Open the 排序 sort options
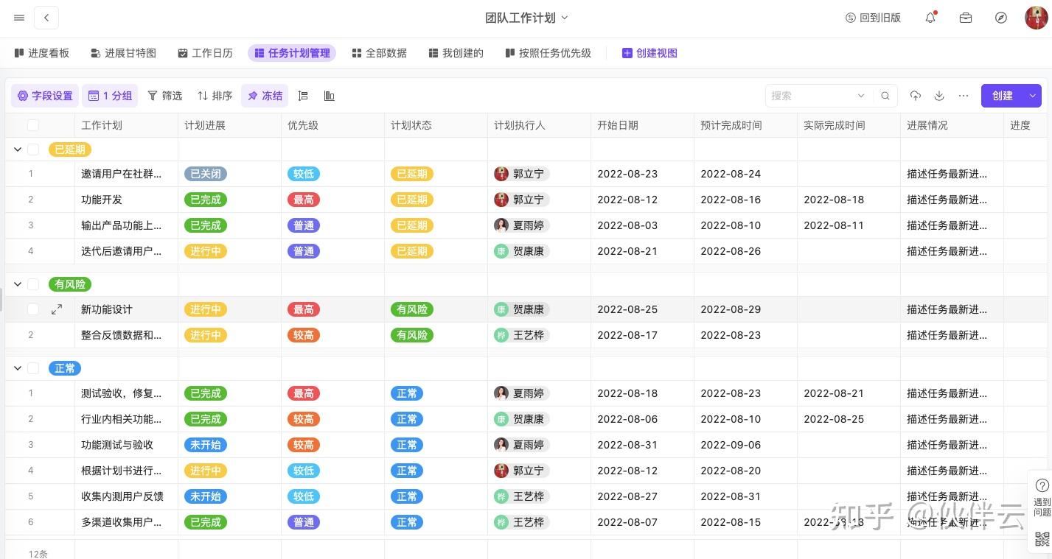 [x=215, y=96]
